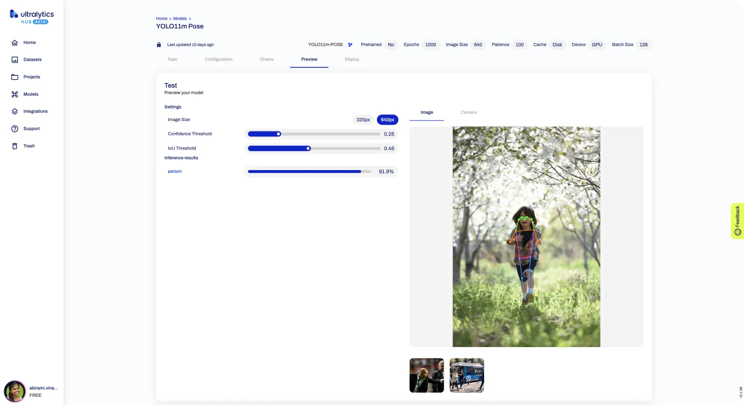Image resolution: width=744 pixels, height=405 pixels.
Task: Click the Support question mark icon
Action: click(15, 129)
